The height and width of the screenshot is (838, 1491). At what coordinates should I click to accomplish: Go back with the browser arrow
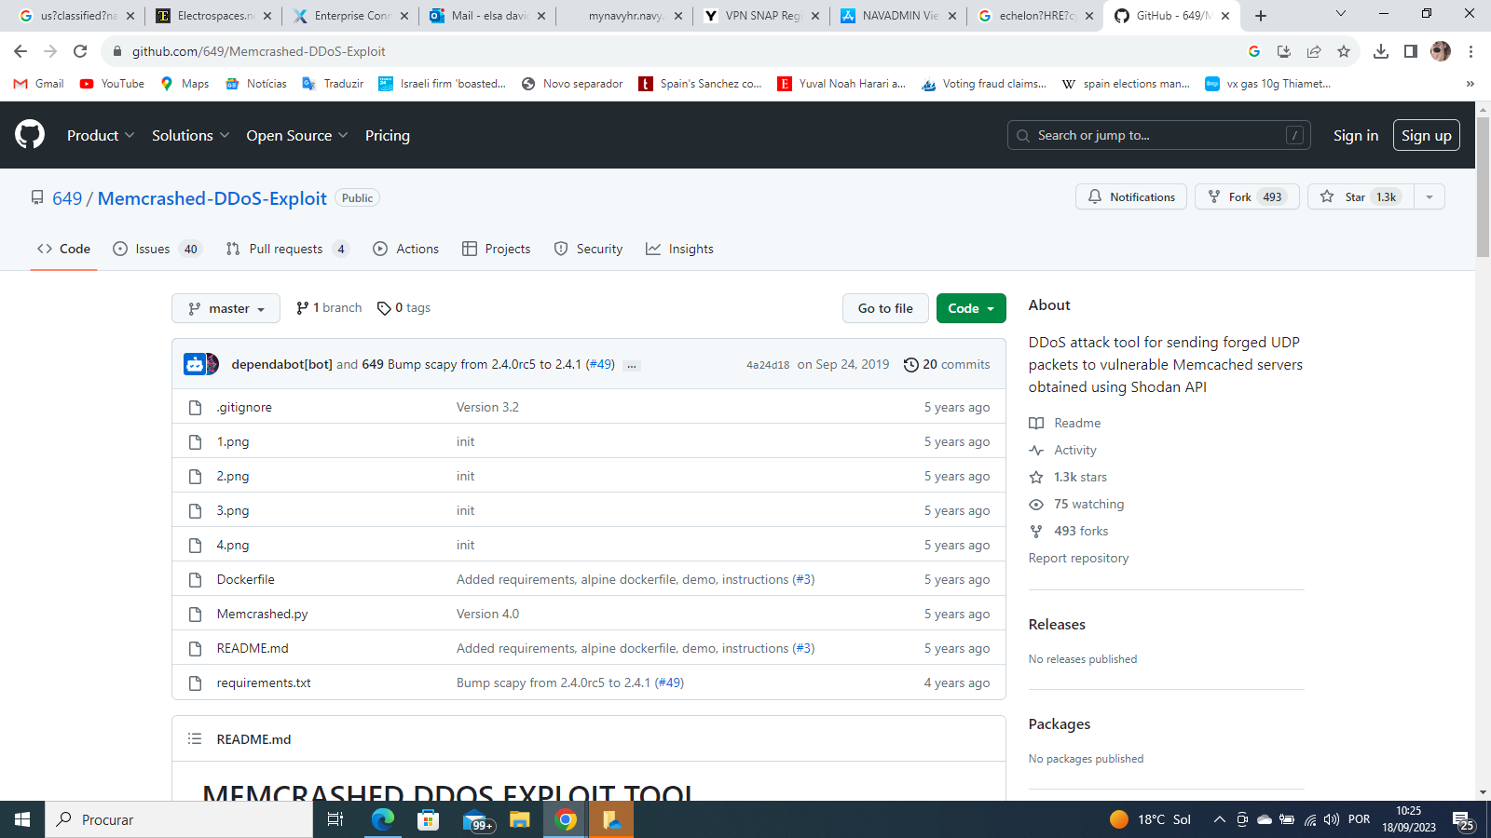coord(21,51)
